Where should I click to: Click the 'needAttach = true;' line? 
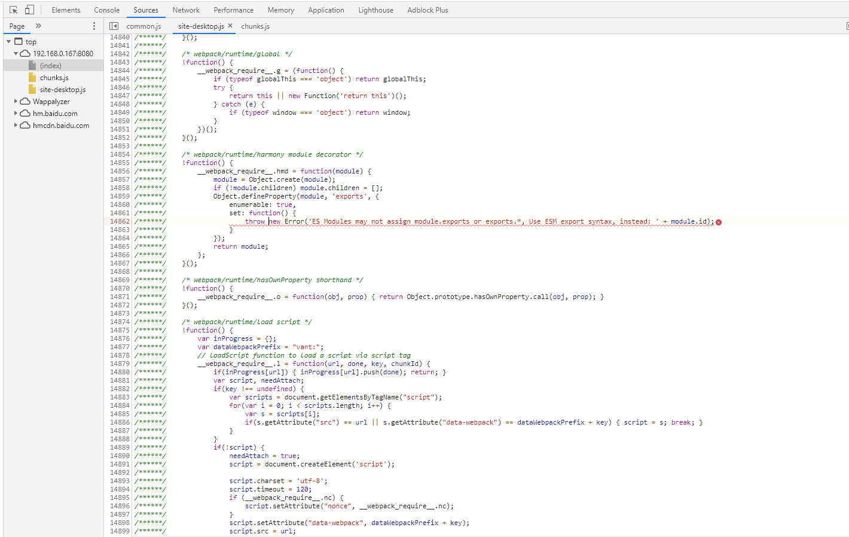(x=264, y=456)
